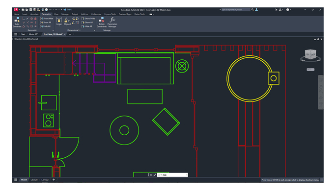334x196 pixels.
Task: Expand the Dimensional panel dropdown
Action: pyautogui.click(x=81, y=30)
